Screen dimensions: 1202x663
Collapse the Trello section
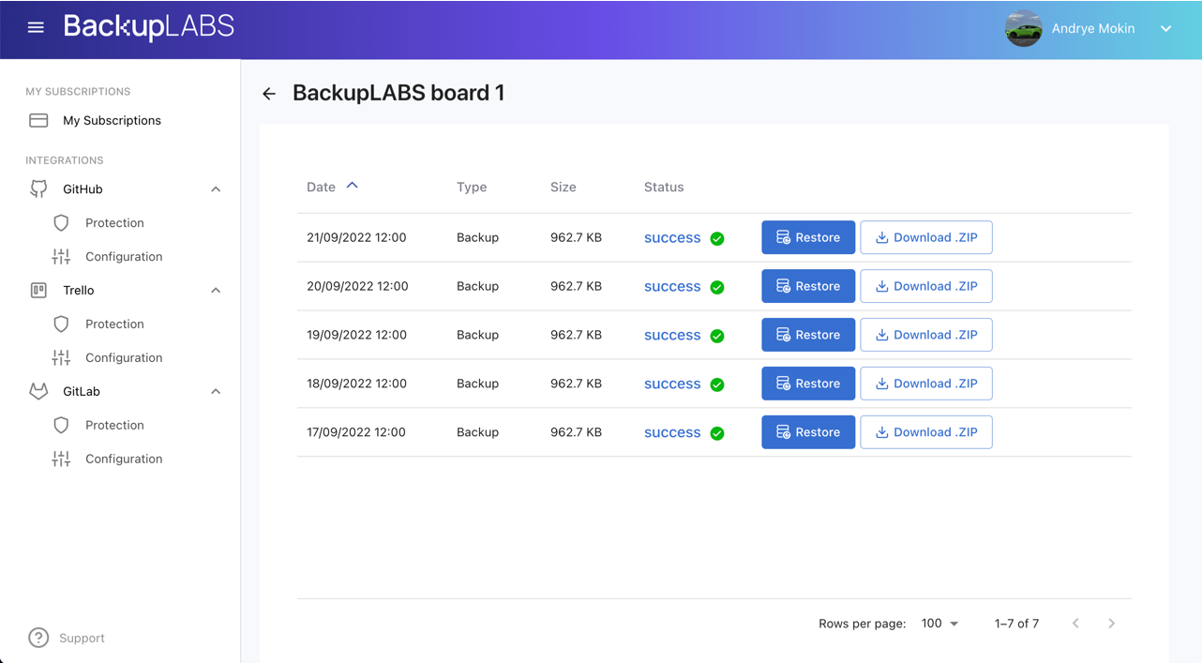(216, 290)
